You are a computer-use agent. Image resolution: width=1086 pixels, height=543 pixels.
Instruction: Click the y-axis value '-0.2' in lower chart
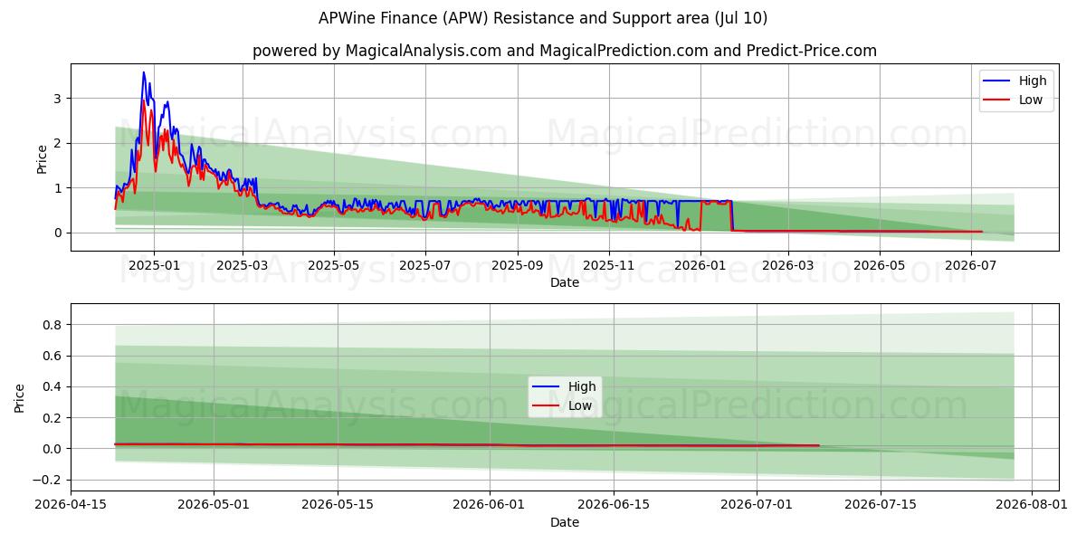pos(47,480)
